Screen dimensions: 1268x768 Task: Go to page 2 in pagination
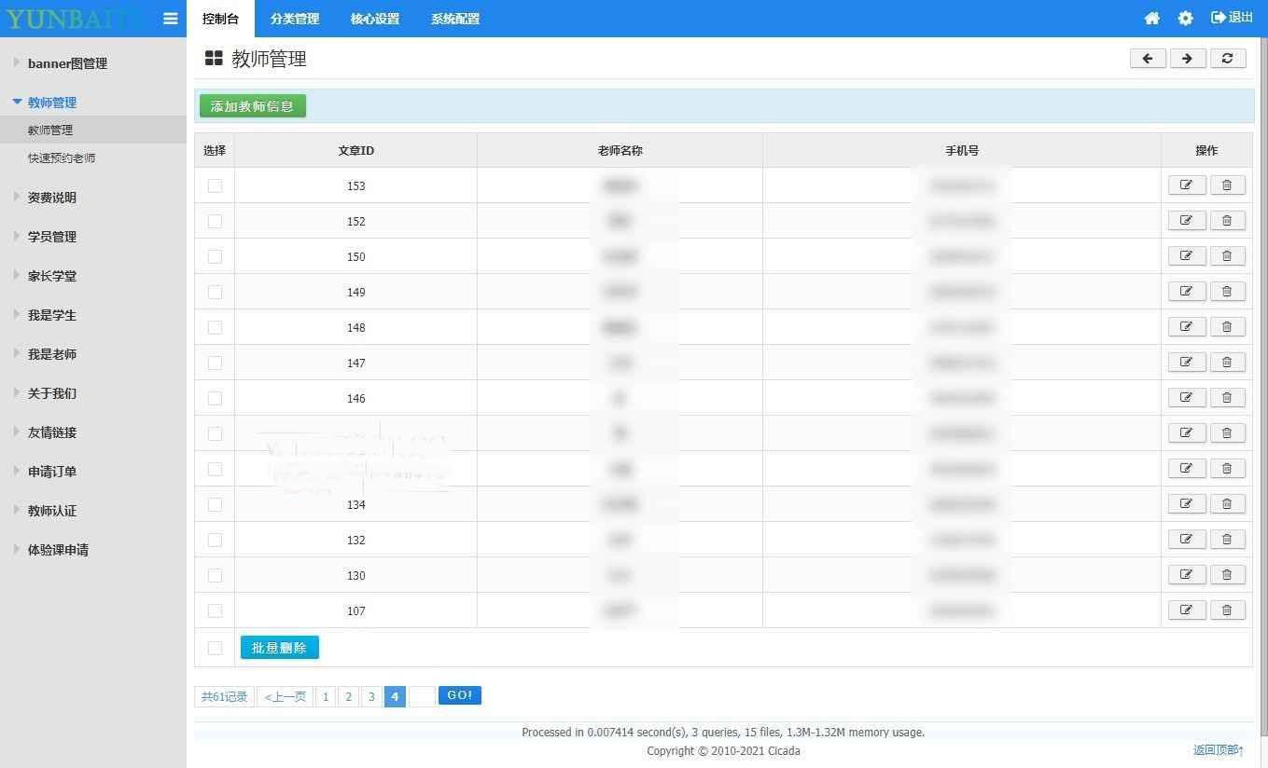tap(348, 696)
